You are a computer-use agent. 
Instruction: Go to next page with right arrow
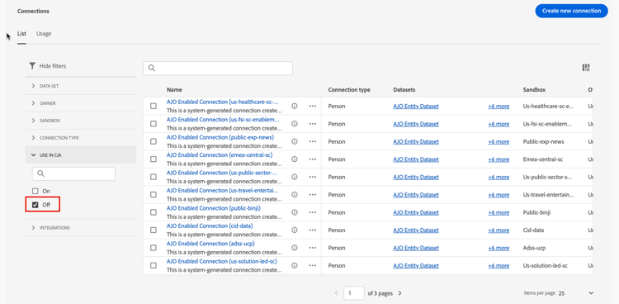[400, 293]
